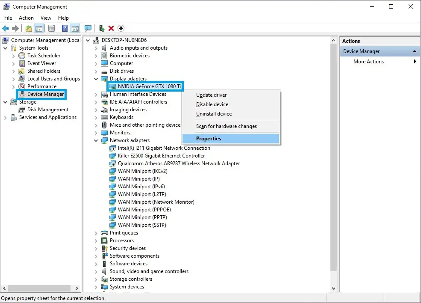The width and height of the screenshot is (421, 303).
Task: Click the Up one level folder icon
Action: pos(29,28)
